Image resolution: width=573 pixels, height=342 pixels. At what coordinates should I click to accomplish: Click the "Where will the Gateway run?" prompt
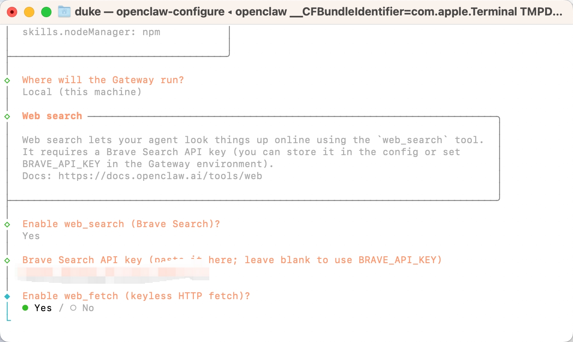pyautogui.click(x=103, y=80)
